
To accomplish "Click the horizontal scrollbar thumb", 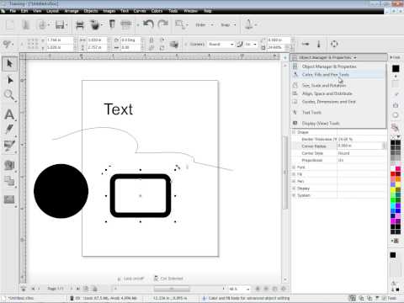I will pos(172,289).
